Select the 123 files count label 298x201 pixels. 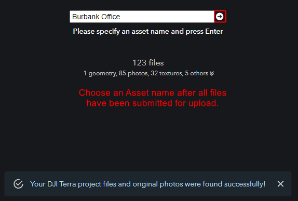[x=148, y=63]
